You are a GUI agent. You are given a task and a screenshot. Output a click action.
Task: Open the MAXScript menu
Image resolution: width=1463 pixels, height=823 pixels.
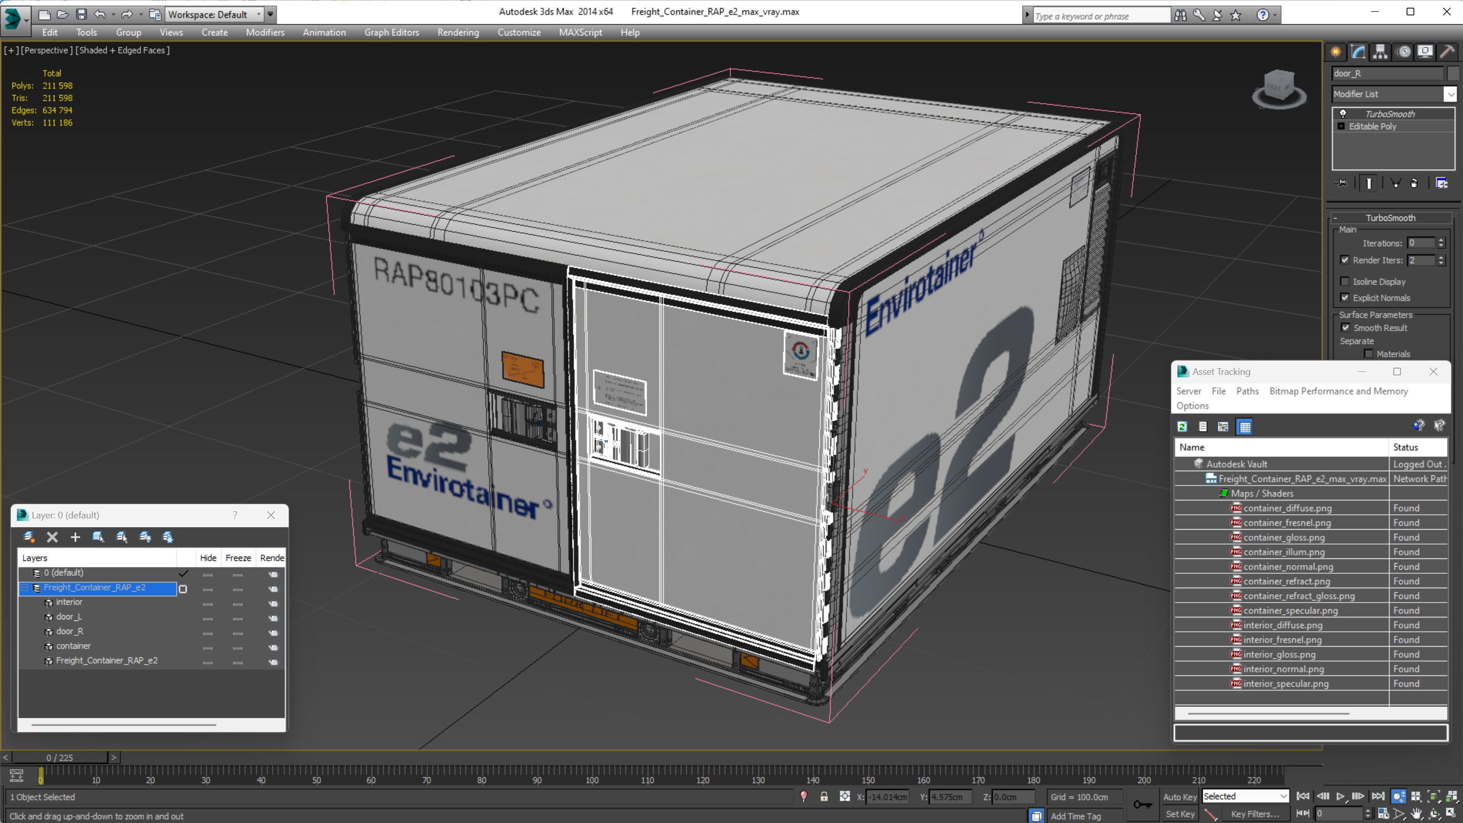[x=580, y=32]
